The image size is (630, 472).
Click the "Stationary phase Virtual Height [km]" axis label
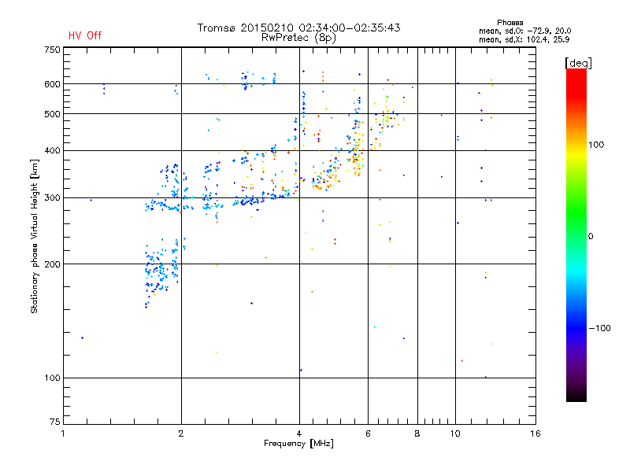point(35,236)
